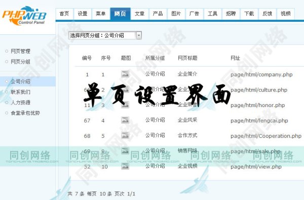Open the 下载 tab
Screen dimensions: 304x200
coord(249,14)
